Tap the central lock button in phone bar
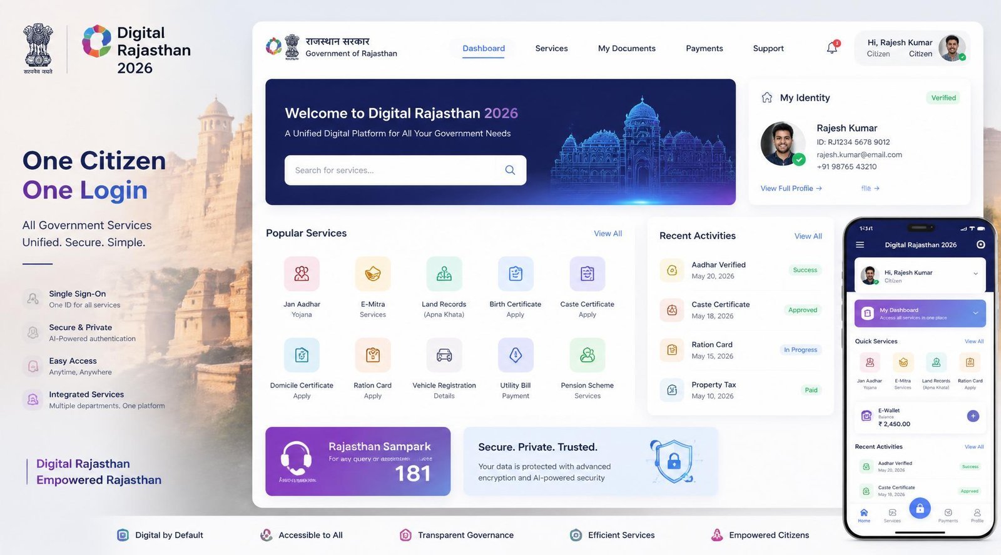This screenshot has width=1001, height=555. tap(920, 509)
